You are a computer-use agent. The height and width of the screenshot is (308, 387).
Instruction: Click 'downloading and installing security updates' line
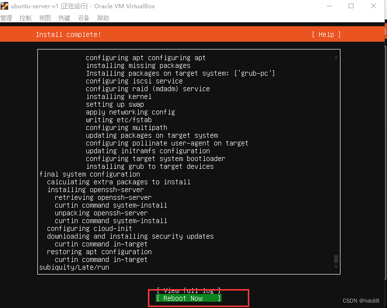pyautogui.click(x=130, y=236)
